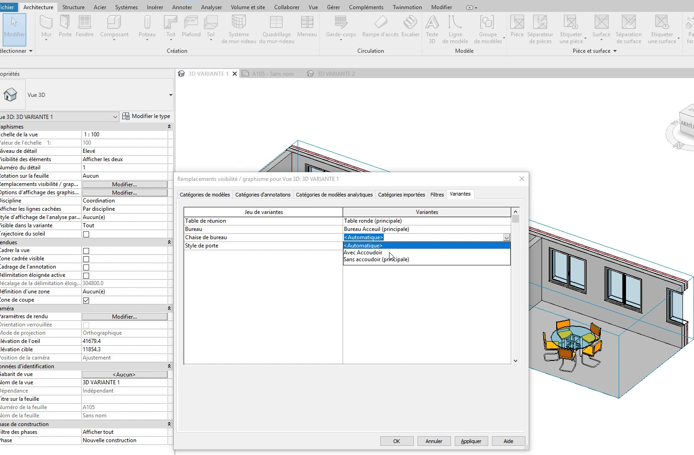Choose Avec Accoudoir from the dropdown list
The width and height of the screenshot is (694, 455).
pos(363,253)
